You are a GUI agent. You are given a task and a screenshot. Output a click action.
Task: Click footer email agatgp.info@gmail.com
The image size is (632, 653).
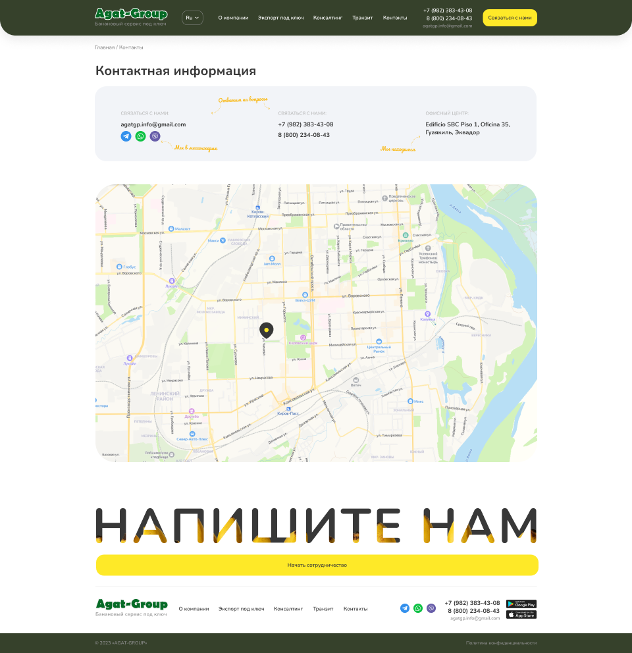tap(475, 618)
